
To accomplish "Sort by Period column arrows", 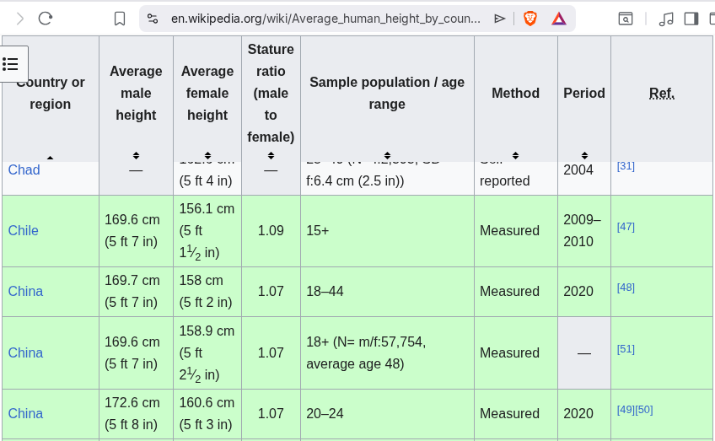I will (584, 155).
